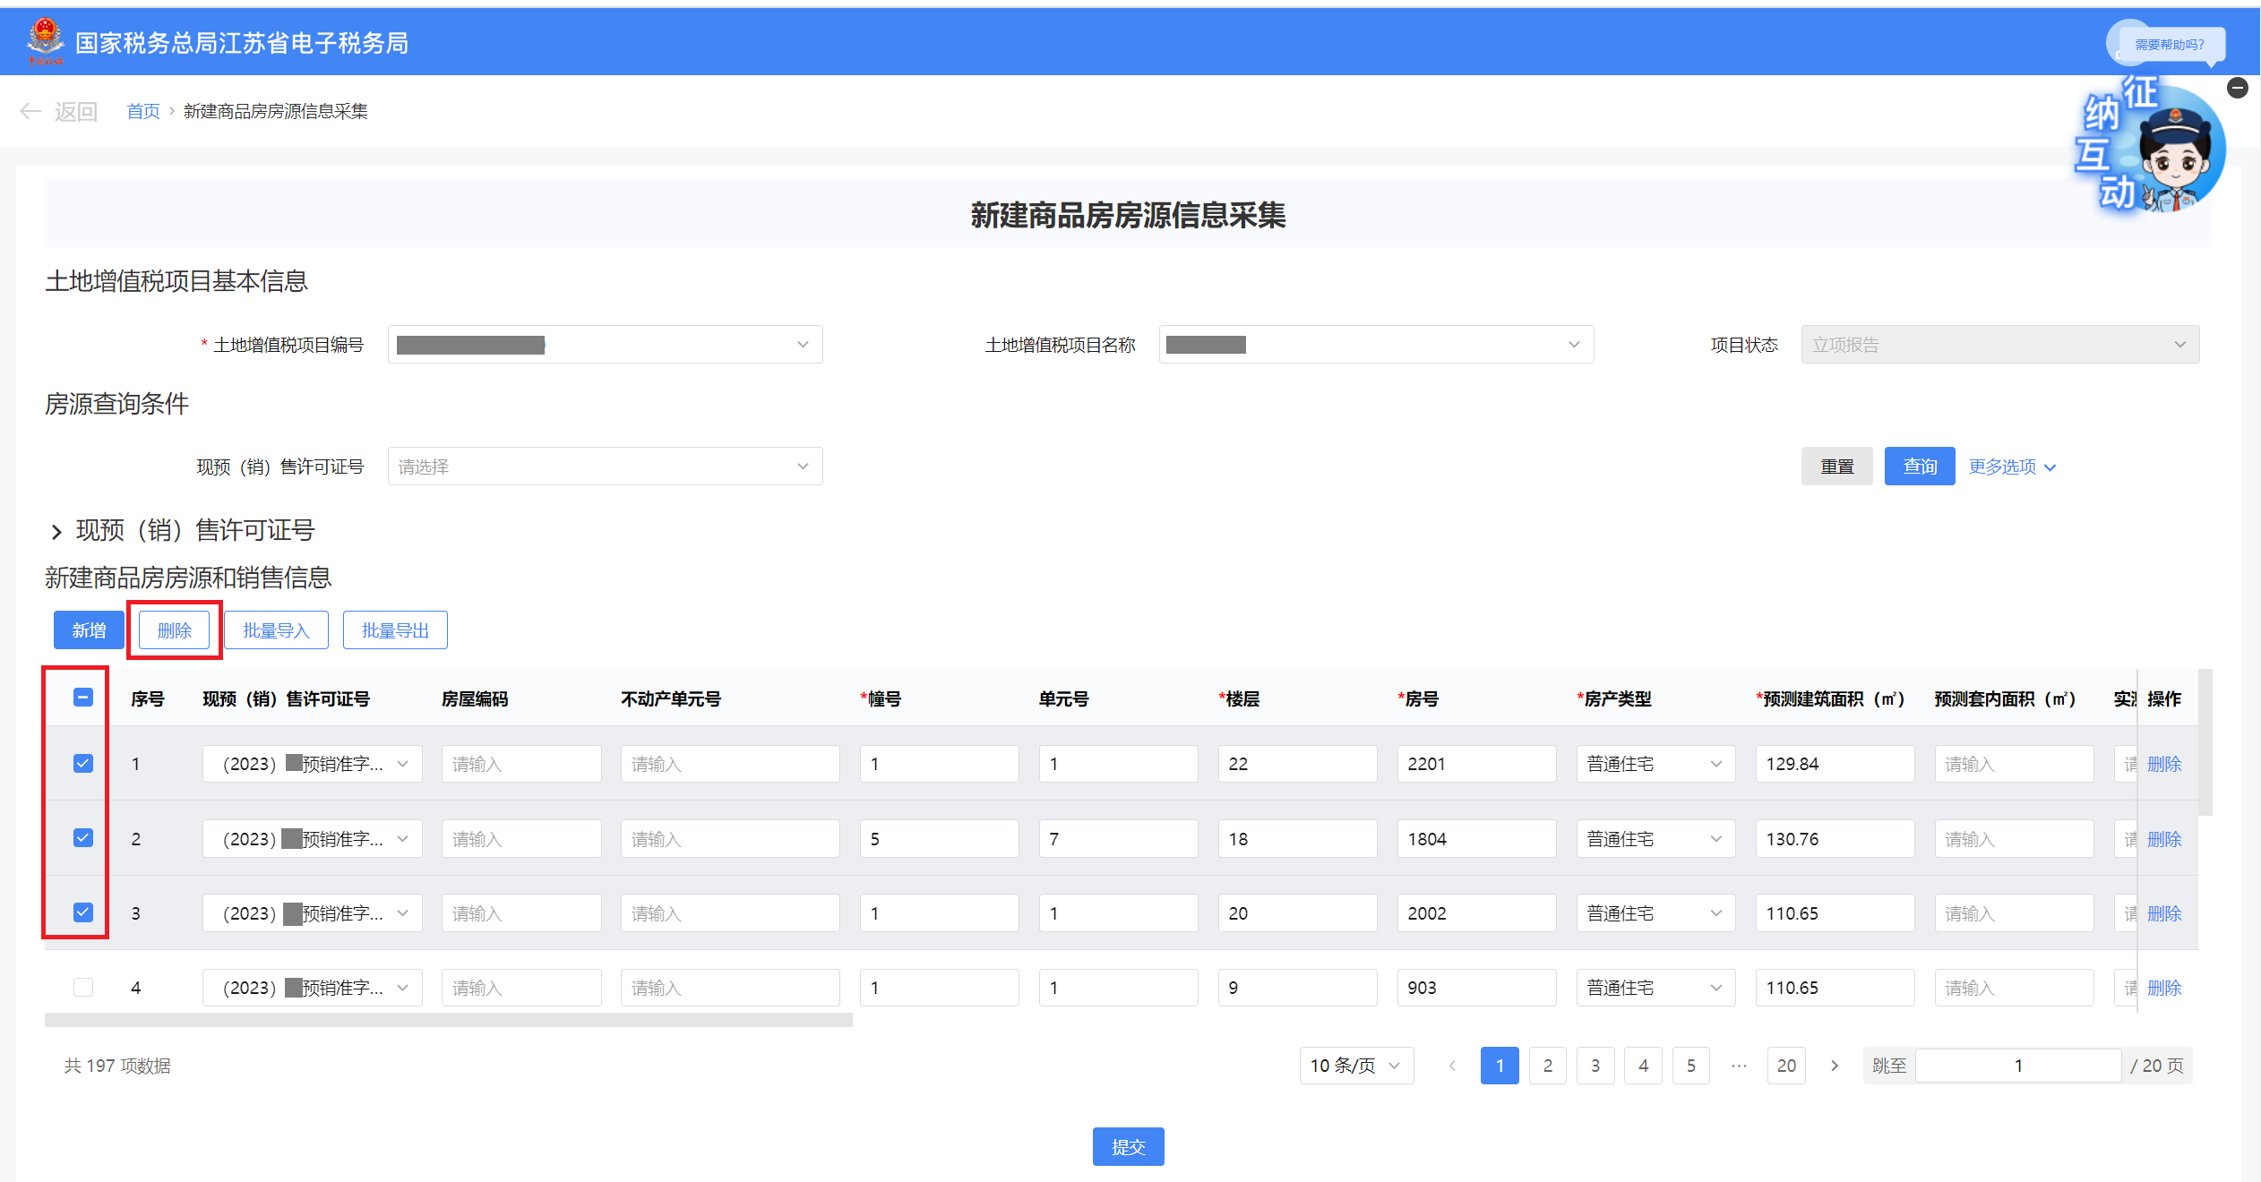Screen dimensions: 2261x1182
Task: Open the 现预(销)售许可证号 query dropdown
Action: click(605, 467)
